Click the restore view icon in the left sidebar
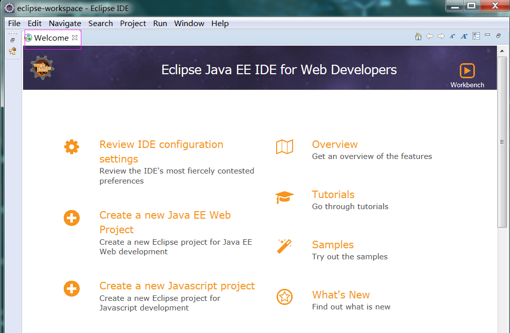 tap(12, 40)
